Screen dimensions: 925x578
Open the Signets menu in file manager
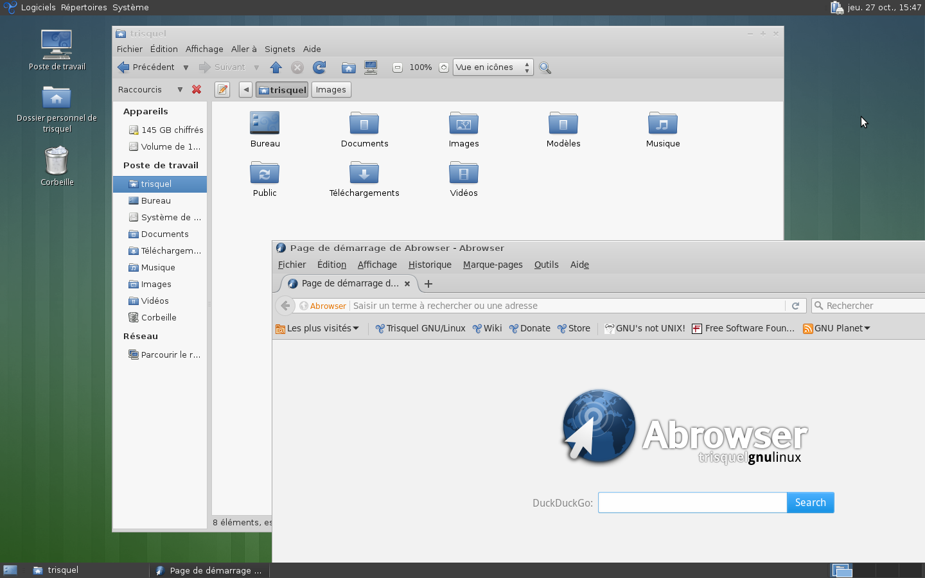[x=279, y=49]
